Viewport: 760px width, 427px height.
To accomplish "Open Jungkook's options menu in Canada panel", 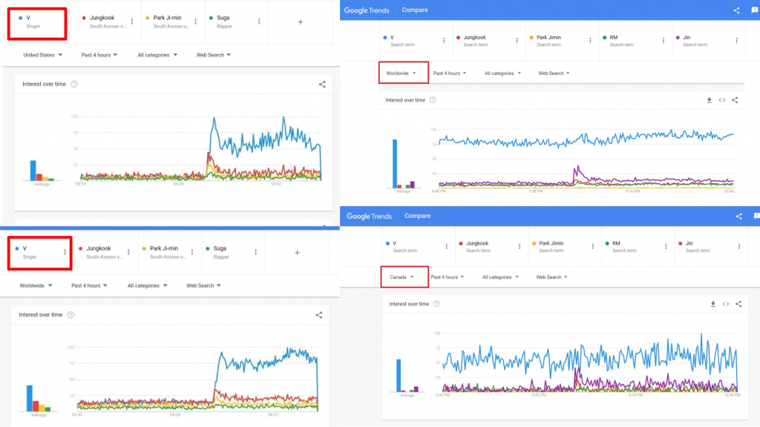I will coord(519,246).
